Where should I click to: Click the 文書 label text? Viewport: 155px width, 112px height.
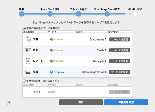35,39
